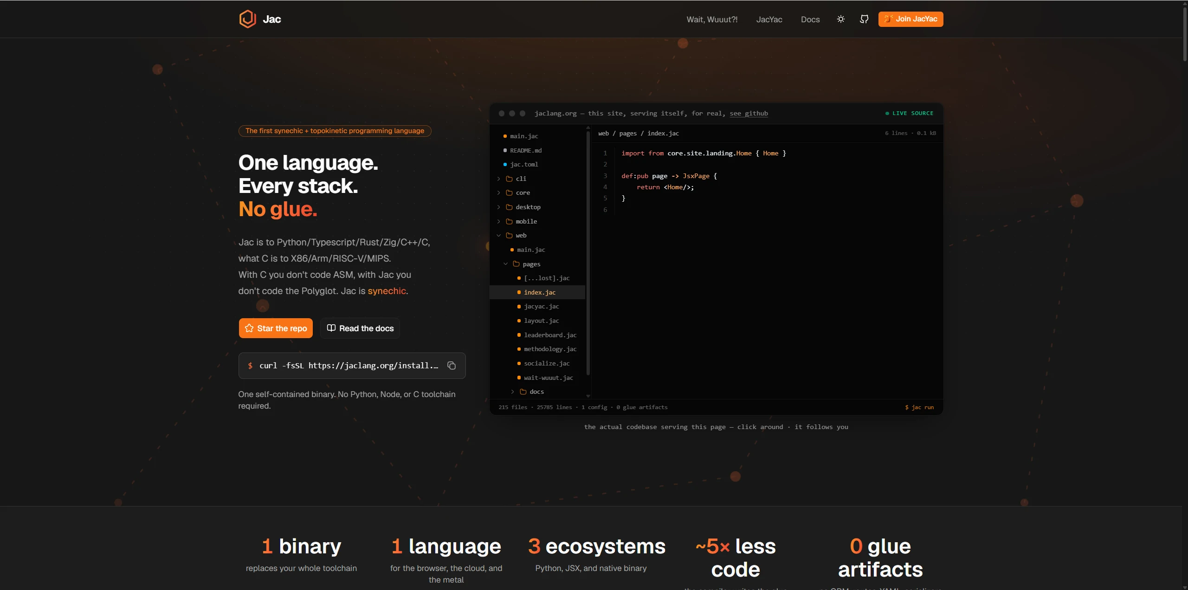Select jac.toml in file tree
Screen dimensions: 1188x590
pyautogui.click(x=524, y=164)
